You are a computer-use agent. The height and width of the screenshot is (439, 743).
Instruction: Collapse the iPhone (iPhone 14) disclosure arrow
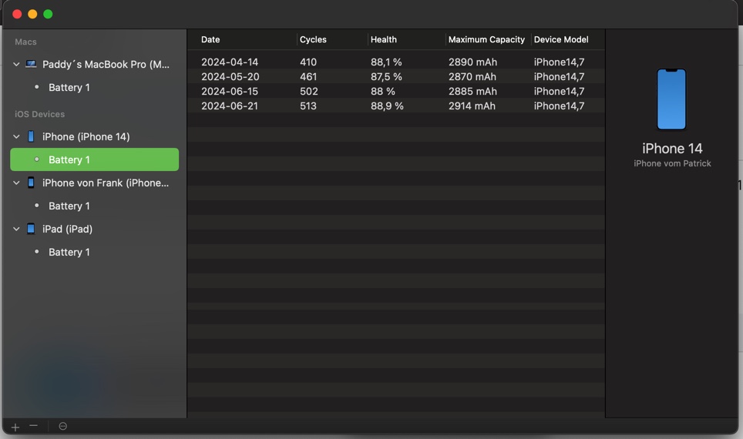(x=16, y=137)
